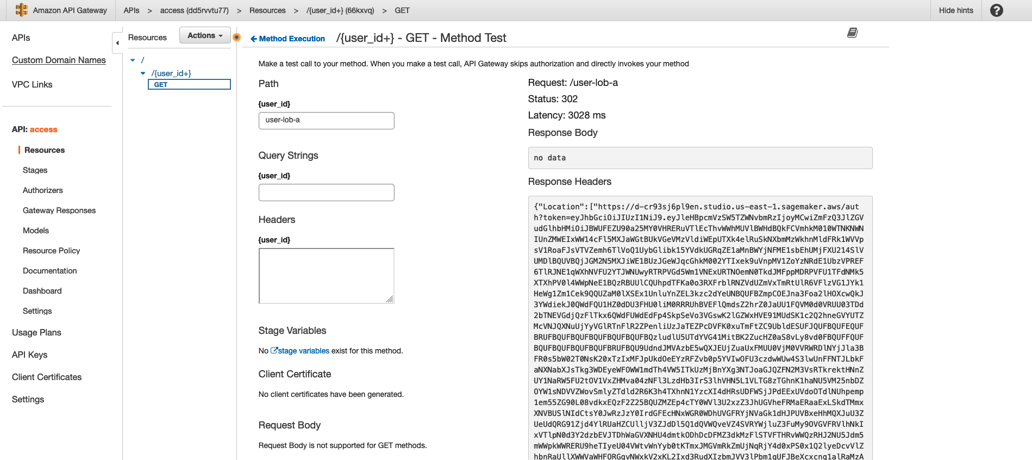Open Resource Policy section
The image size is (1032, 460).
click(51, 251)
